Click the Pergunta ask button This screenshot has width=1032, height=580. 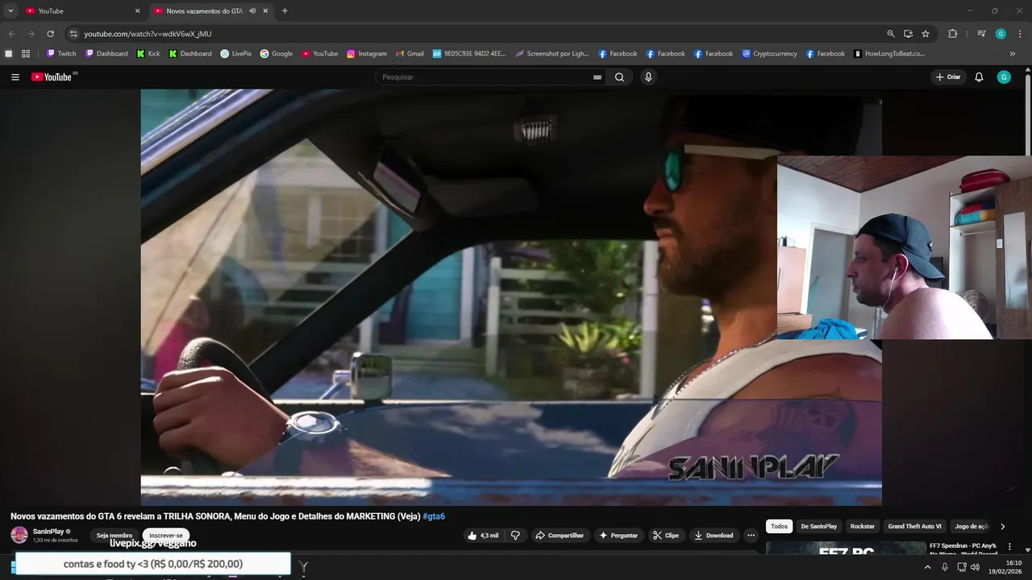pos(619,536)
